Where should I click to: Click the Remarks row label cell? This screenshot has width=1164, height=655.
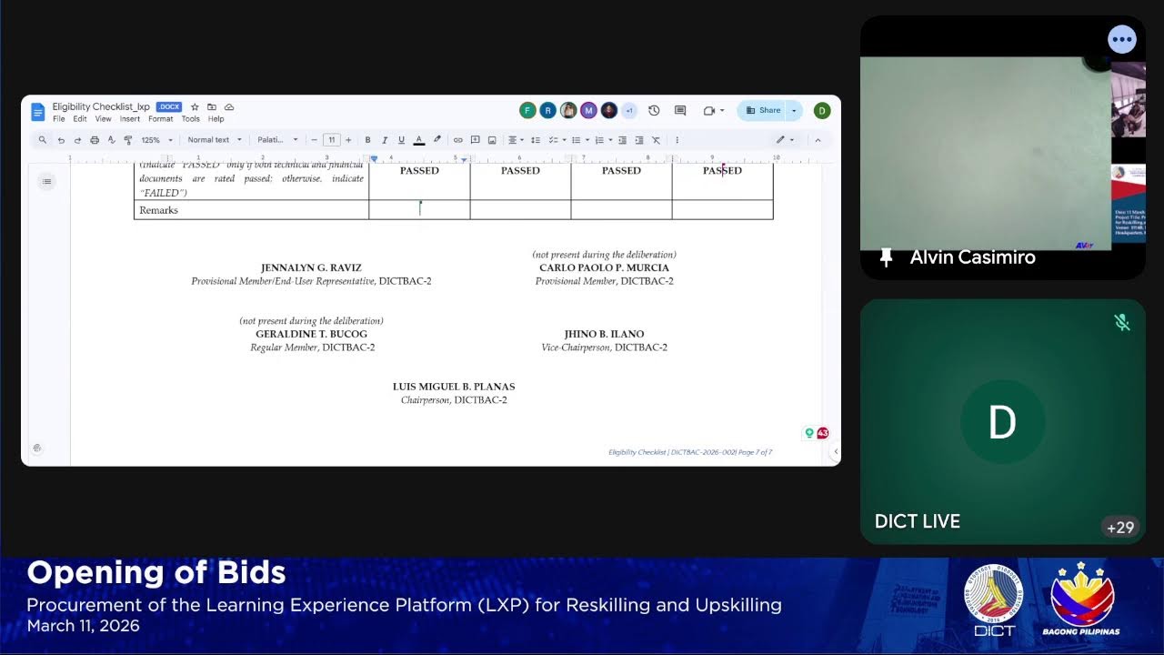[251, 210]
